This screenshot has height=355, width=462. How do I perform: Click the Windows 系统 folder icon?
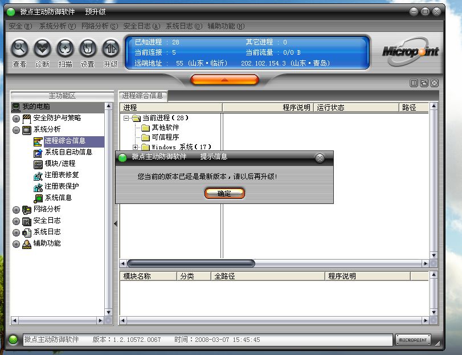click(146, 147)
